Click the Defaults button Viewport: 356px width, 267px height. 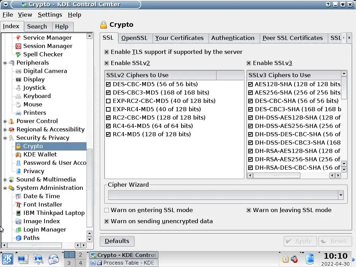[117, 241]
